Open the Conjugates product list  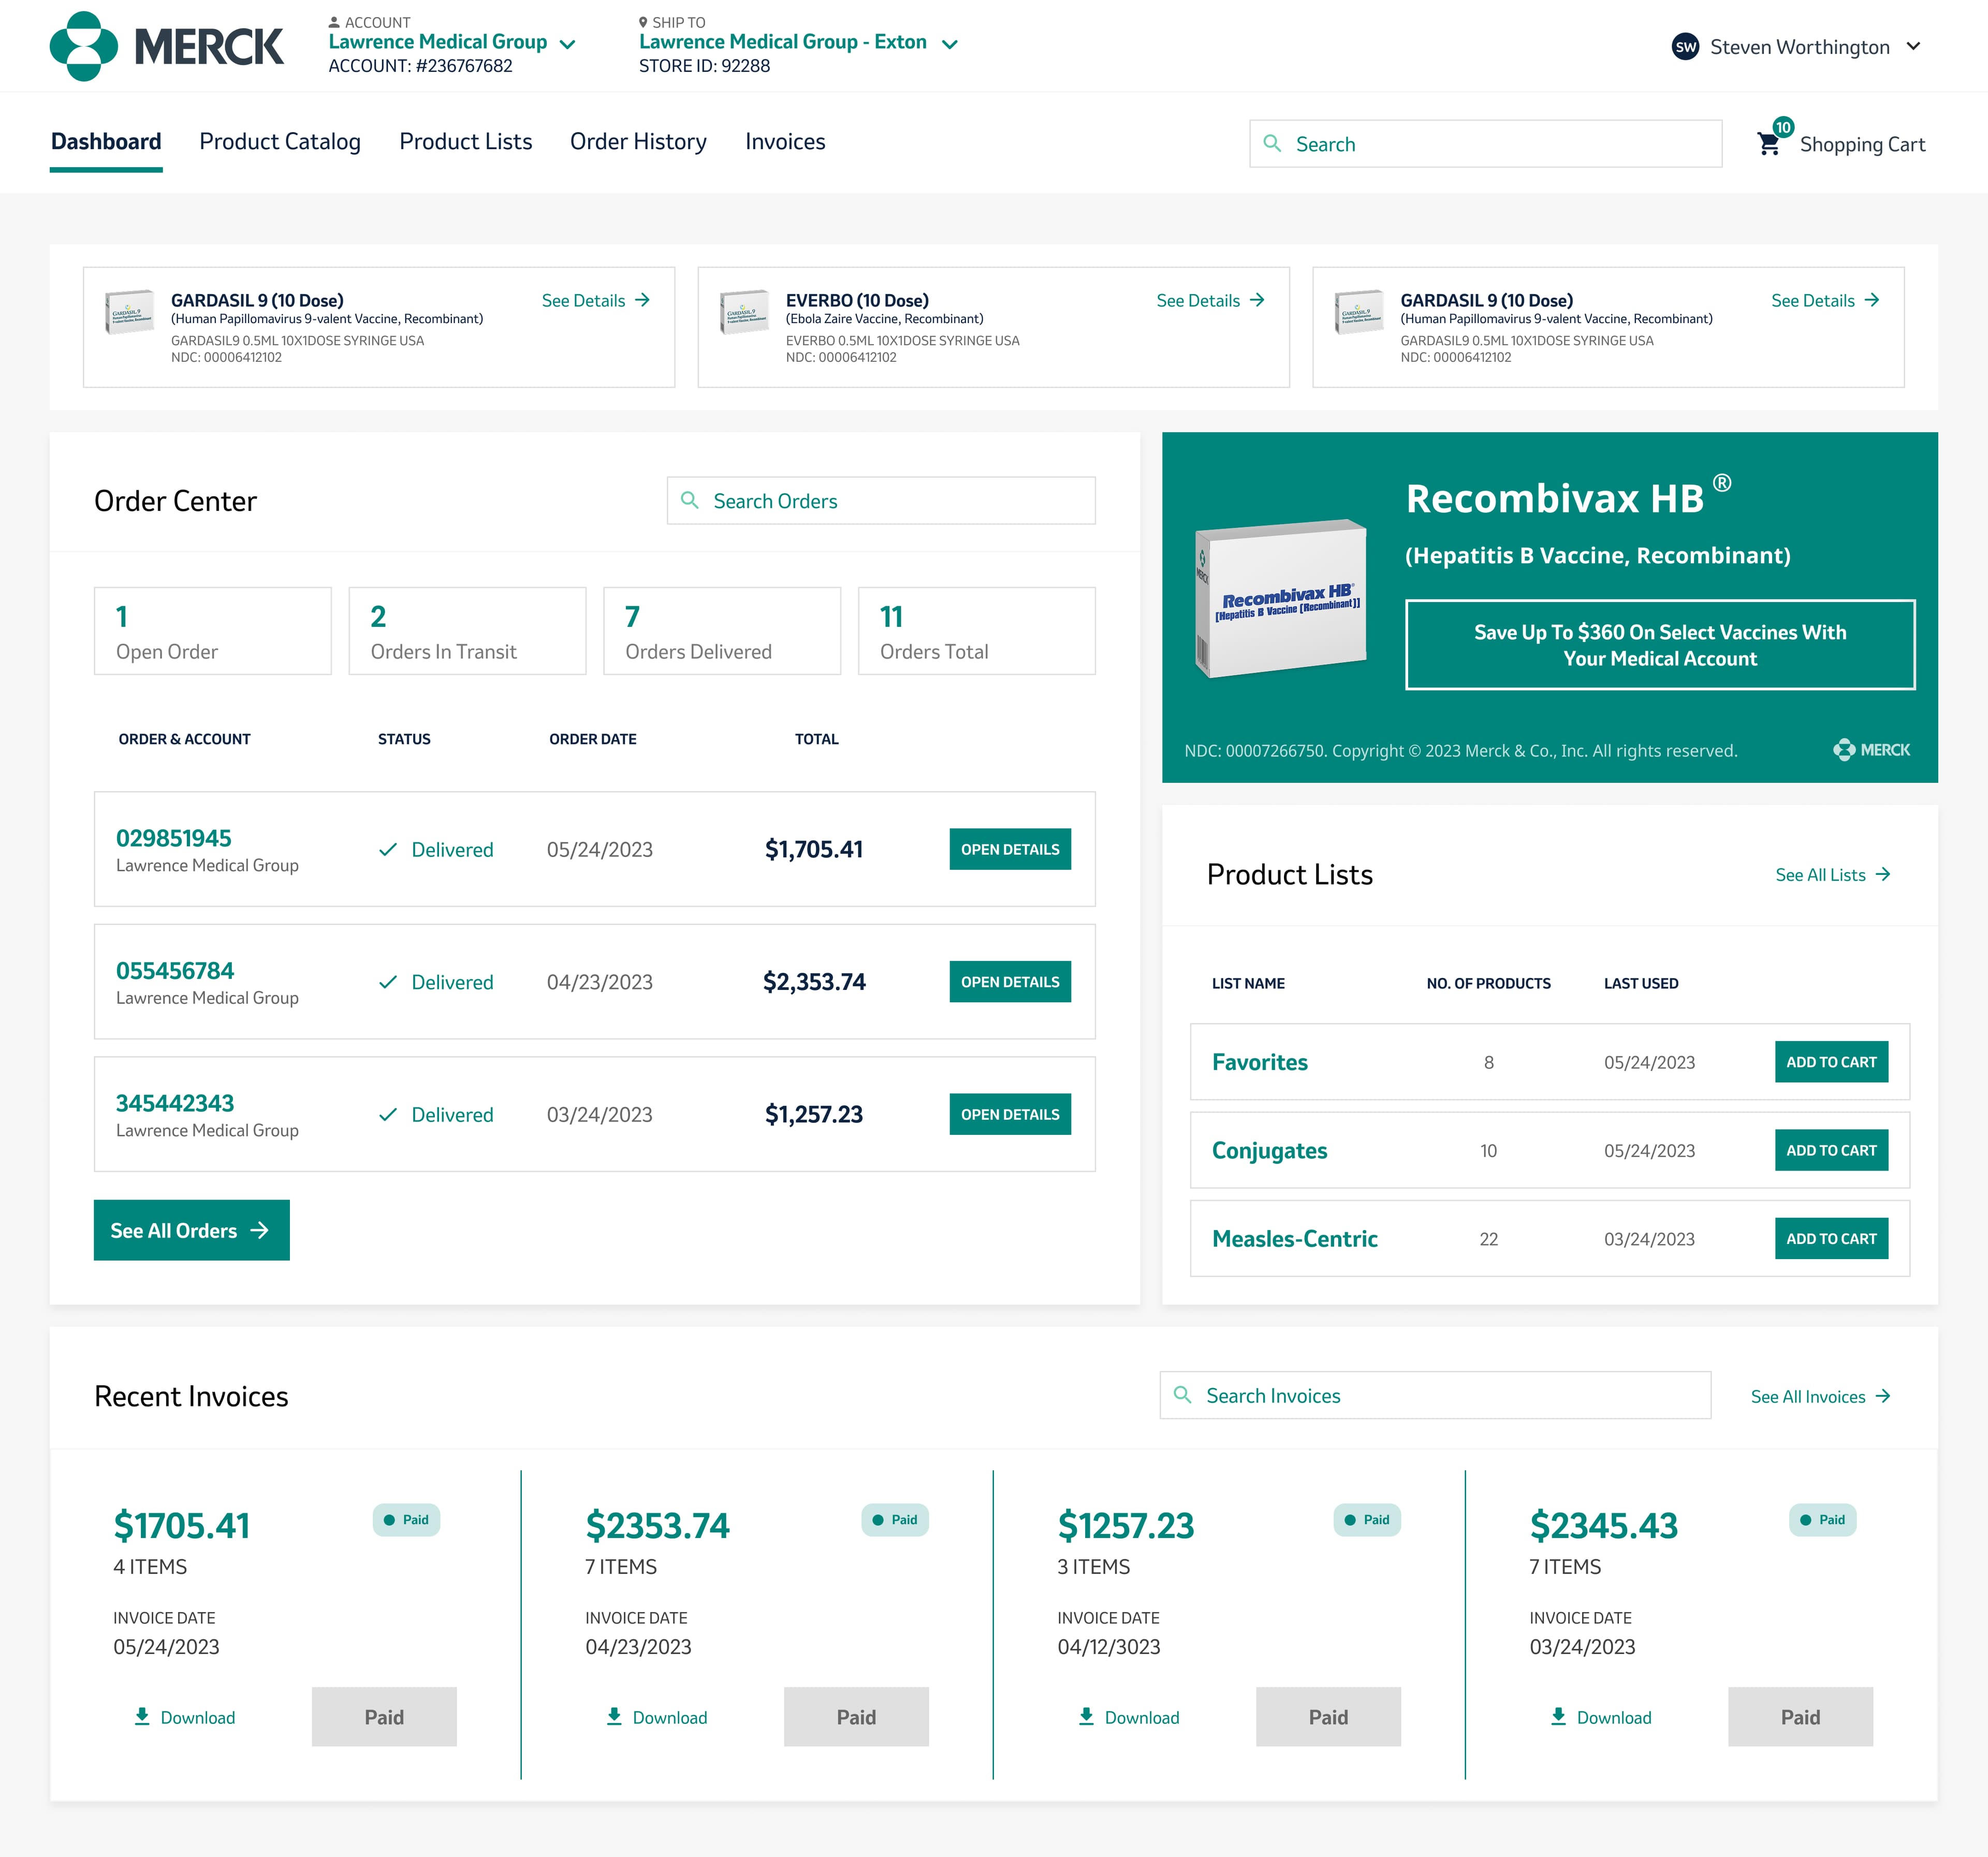1270,1150
